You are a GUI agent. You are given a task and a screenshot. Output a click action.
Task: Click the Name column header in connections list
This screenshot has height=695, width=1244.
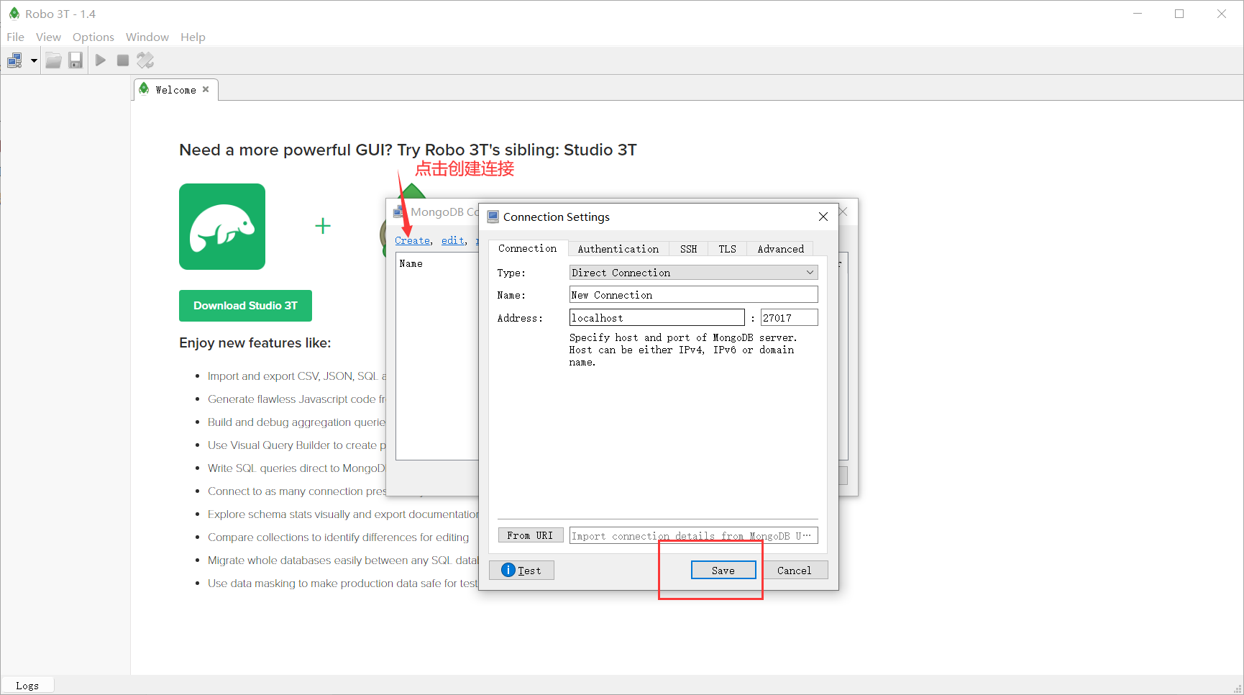(411, 263)
